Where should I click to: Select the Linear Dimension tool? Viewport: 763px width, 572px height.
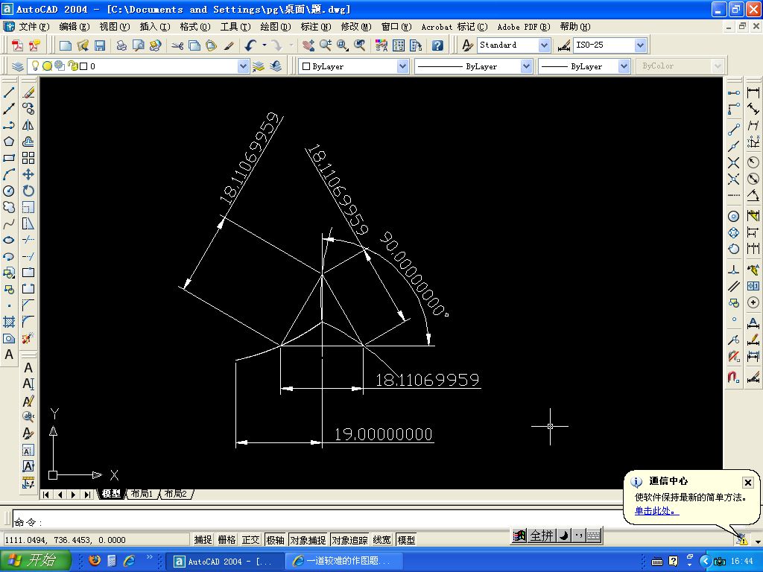(753, 92)
